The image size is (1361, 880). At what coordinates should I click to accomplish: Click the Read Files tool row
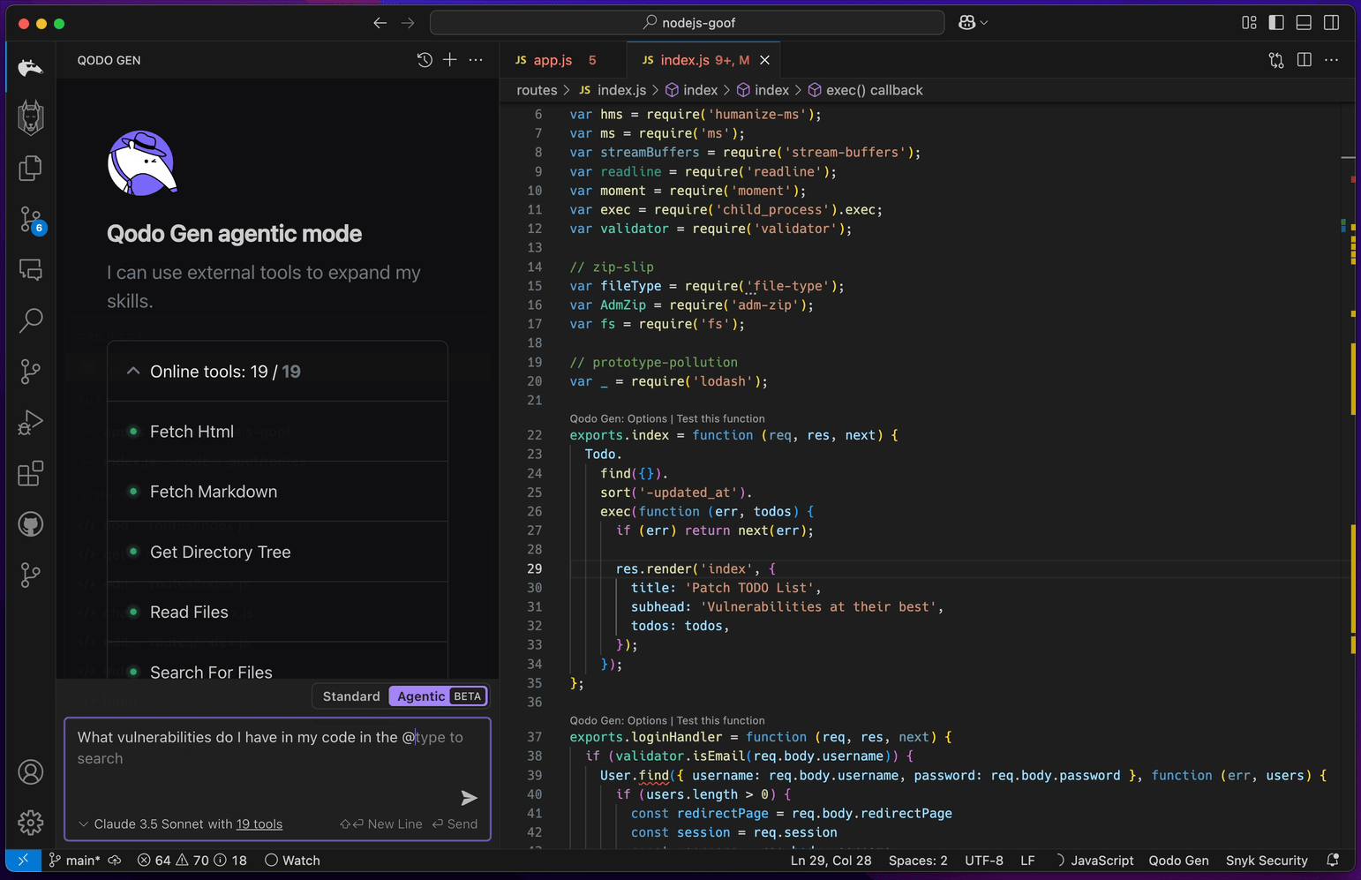277,612
